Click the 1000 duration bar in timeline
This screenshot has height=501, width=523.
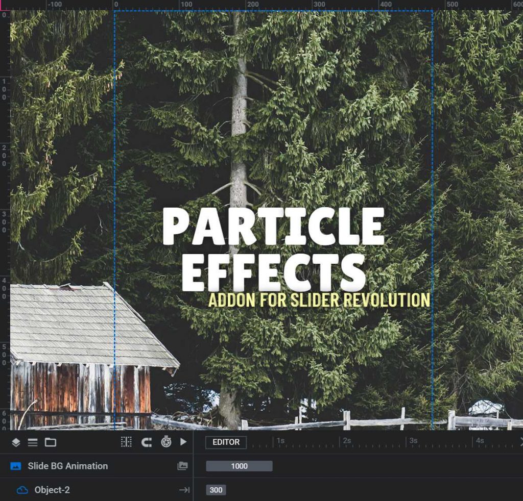pos(239,466)
